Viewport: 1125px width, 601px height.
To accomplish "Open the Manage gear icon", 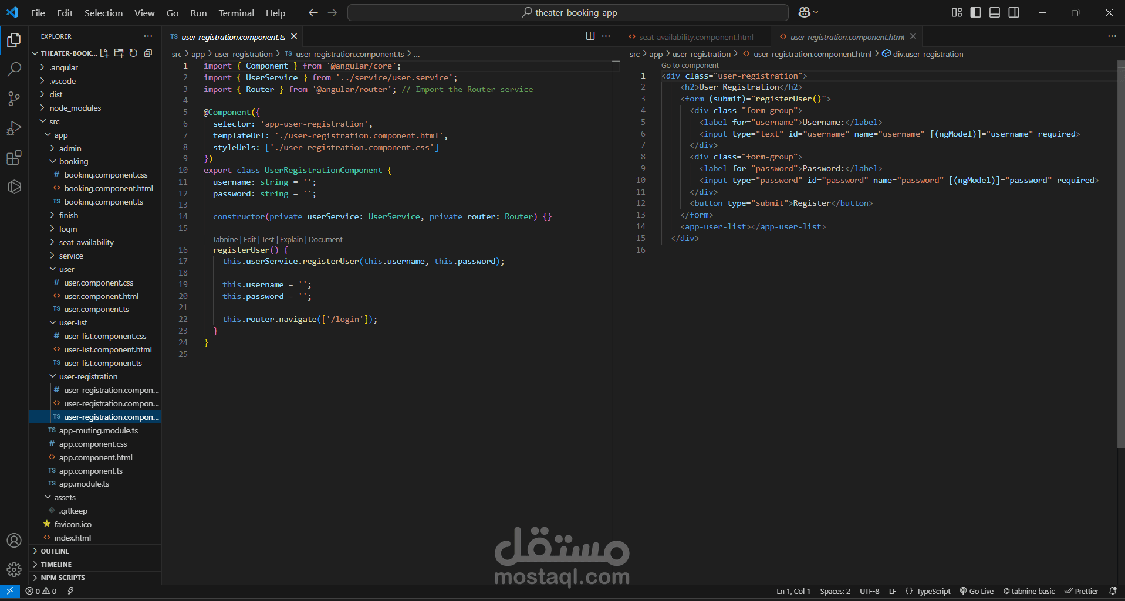I will click(x=14, y=569).
